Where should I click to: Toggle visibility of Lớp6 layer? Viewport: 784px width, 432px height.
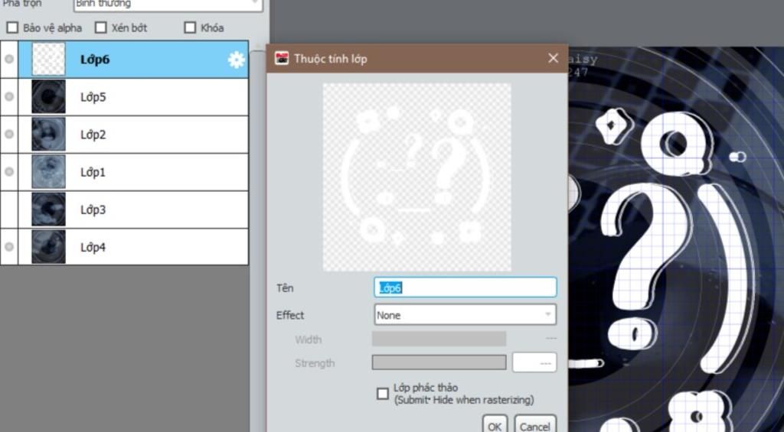click(x=9, y=59)
